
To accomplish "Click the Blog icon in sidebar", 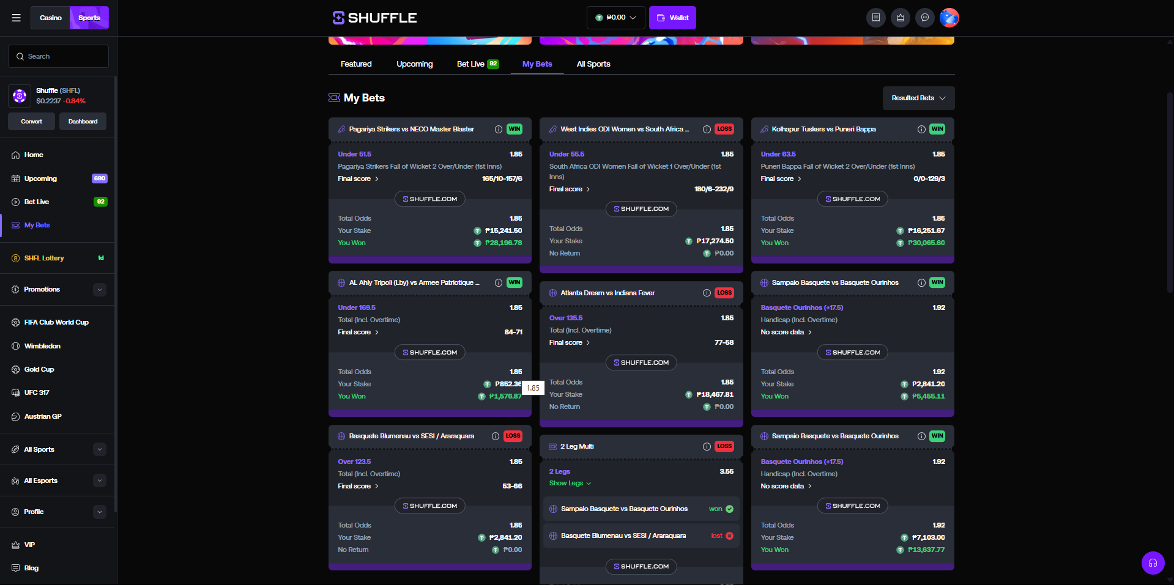I will pos(16,568).
